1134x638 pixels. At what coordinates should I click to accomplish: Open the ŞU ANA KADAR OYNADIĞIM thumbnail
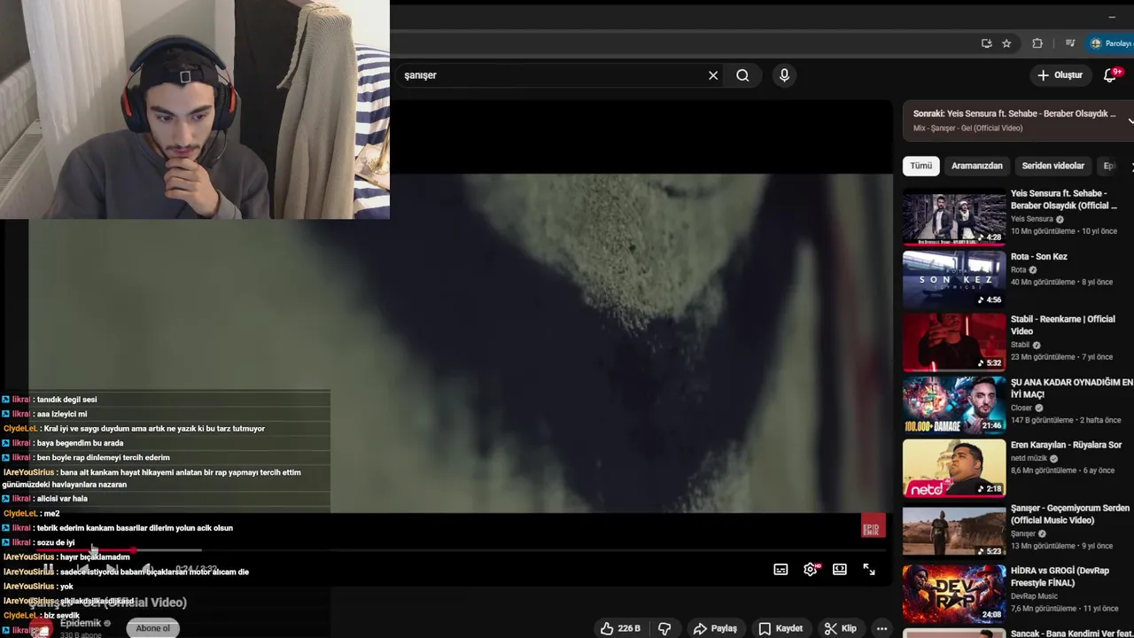pyautogui.click(x=954, y=405)
